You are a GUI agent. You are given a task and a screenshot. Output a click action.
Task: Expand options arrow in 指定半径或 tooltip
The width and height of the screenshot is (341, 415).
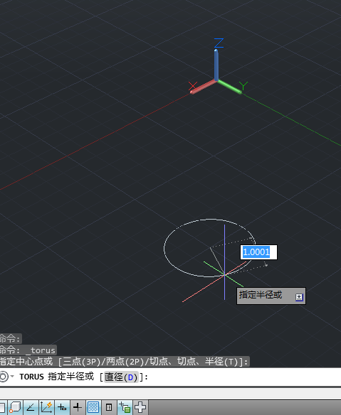point(299,297)
